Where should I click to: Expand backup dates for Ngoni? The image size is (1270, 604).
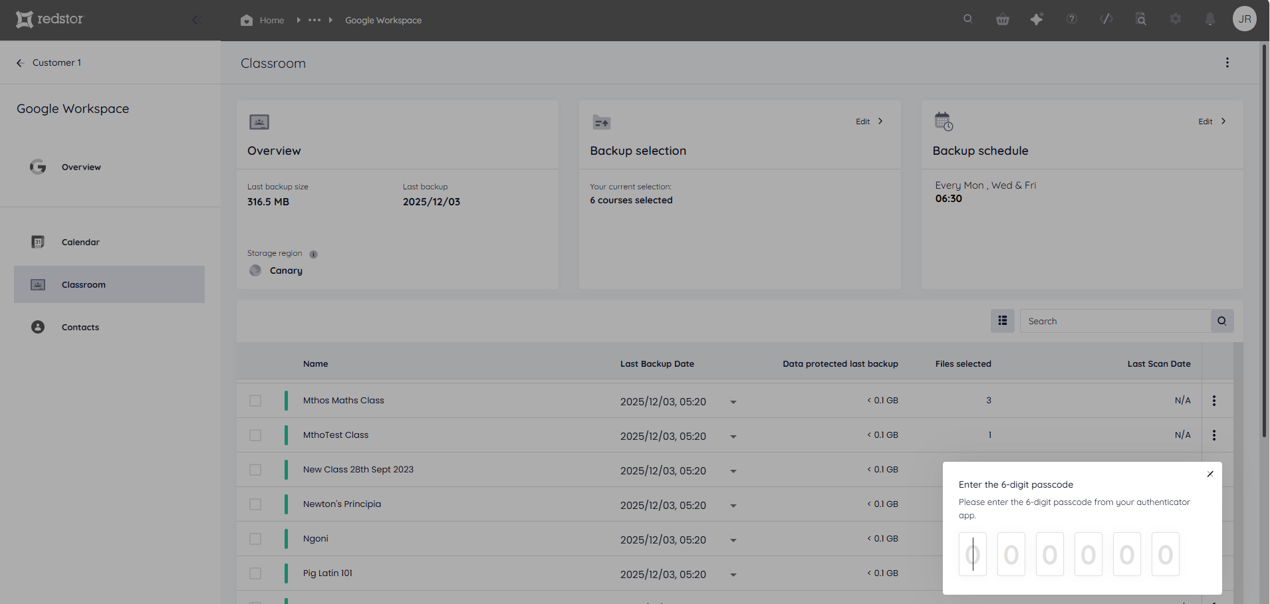(x=733, y=540)
